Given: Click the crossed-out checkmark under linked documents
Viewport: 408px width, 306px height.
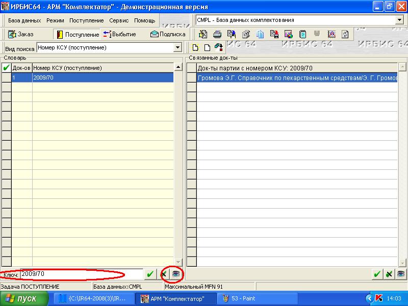Looking at the screenshot, I should [x=389, y=274].
